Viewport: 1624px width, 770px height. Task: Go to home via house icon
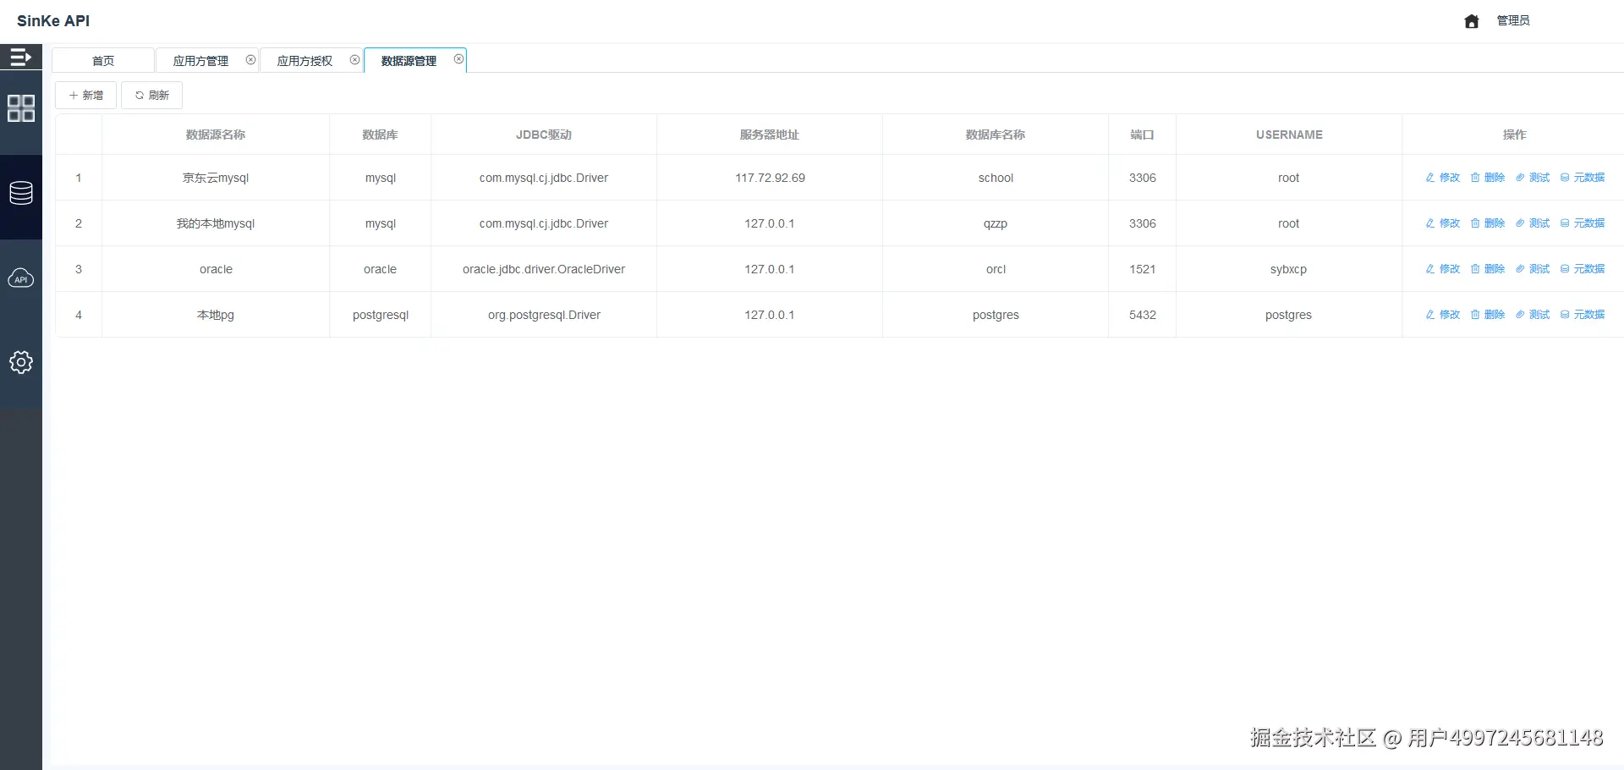click(x=1472, y=21)
